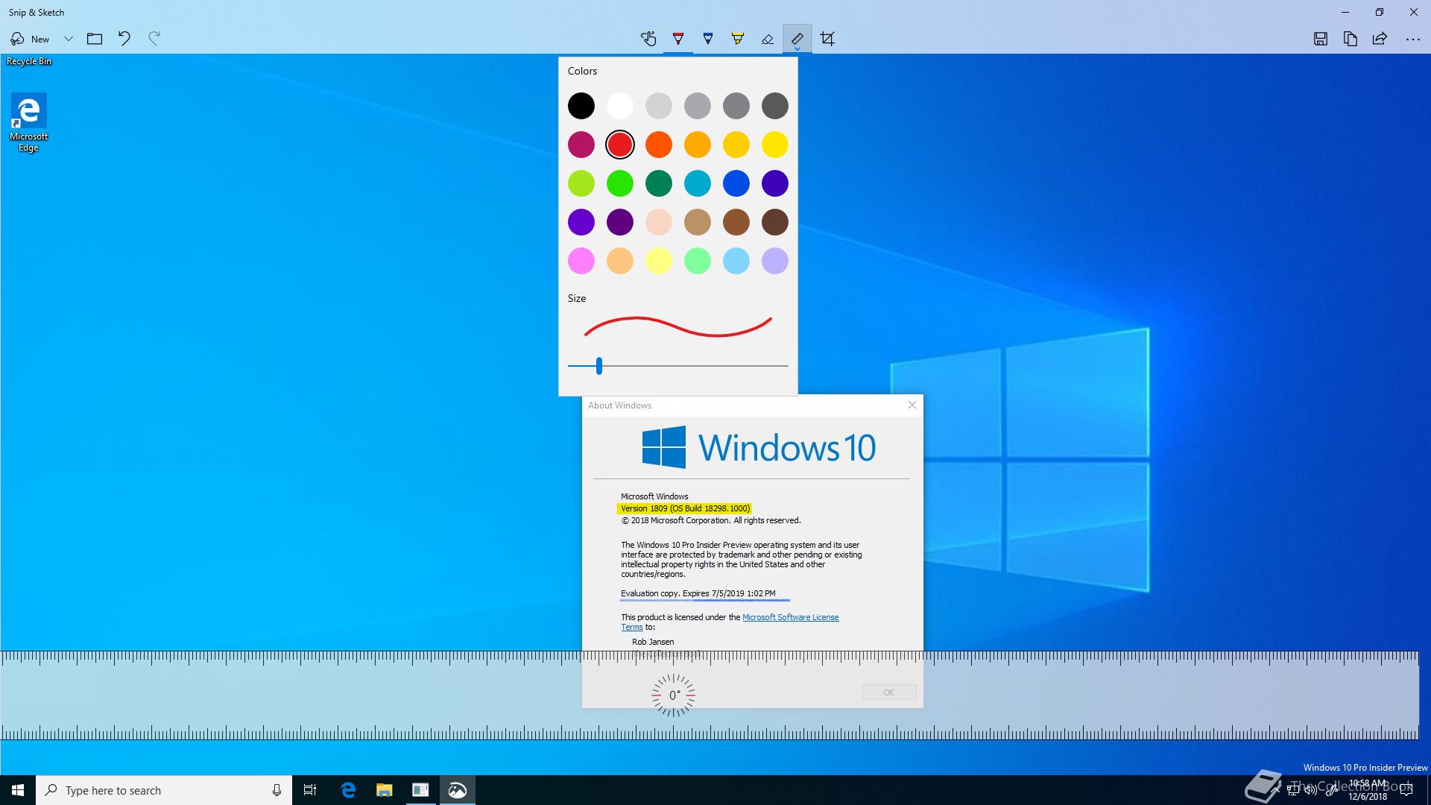Pick the magenta color swatch
The width and height of the screenshot is (1431, 805).
[x=581, y=145]
